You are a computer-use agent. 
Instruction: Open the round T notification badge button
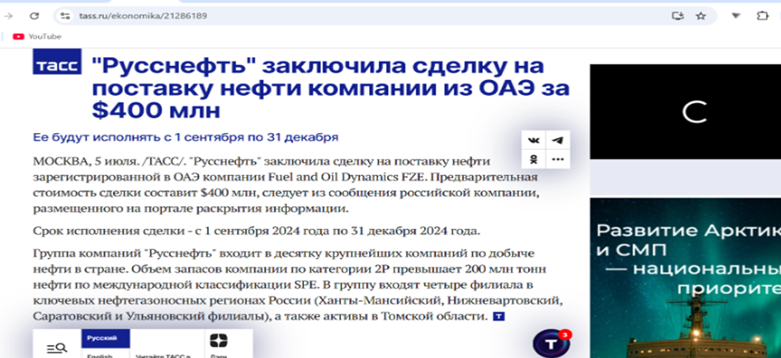click(x=551, y=343)
